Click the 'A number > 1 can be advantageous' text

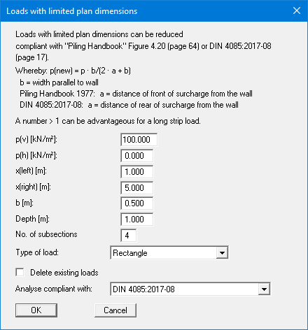tap(108, 121)
